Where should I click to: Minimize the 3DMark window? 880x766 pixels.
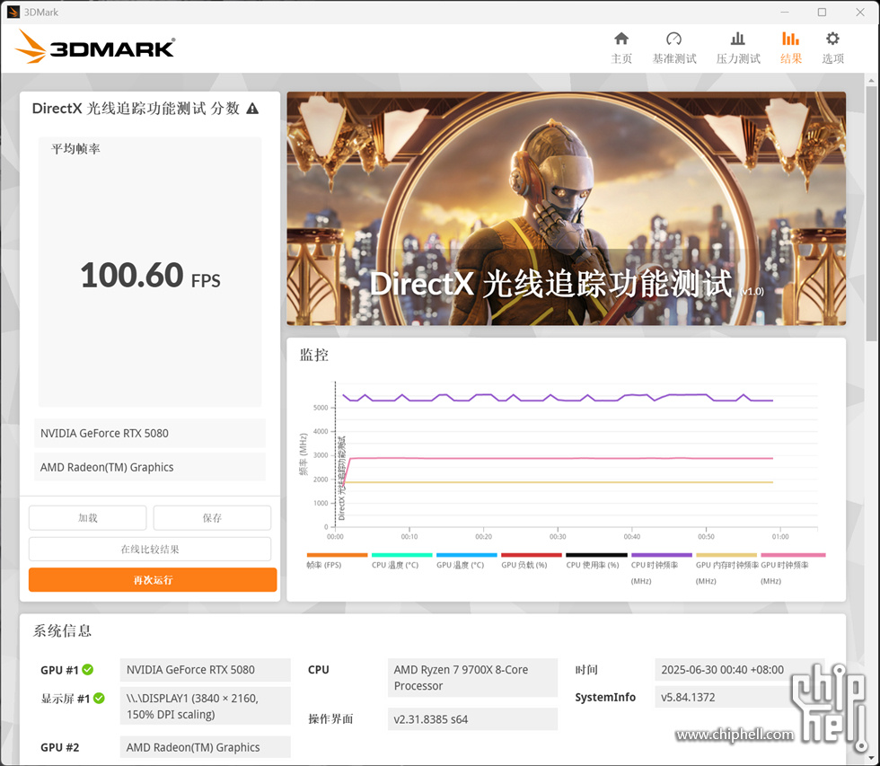[x=785, y=12]
